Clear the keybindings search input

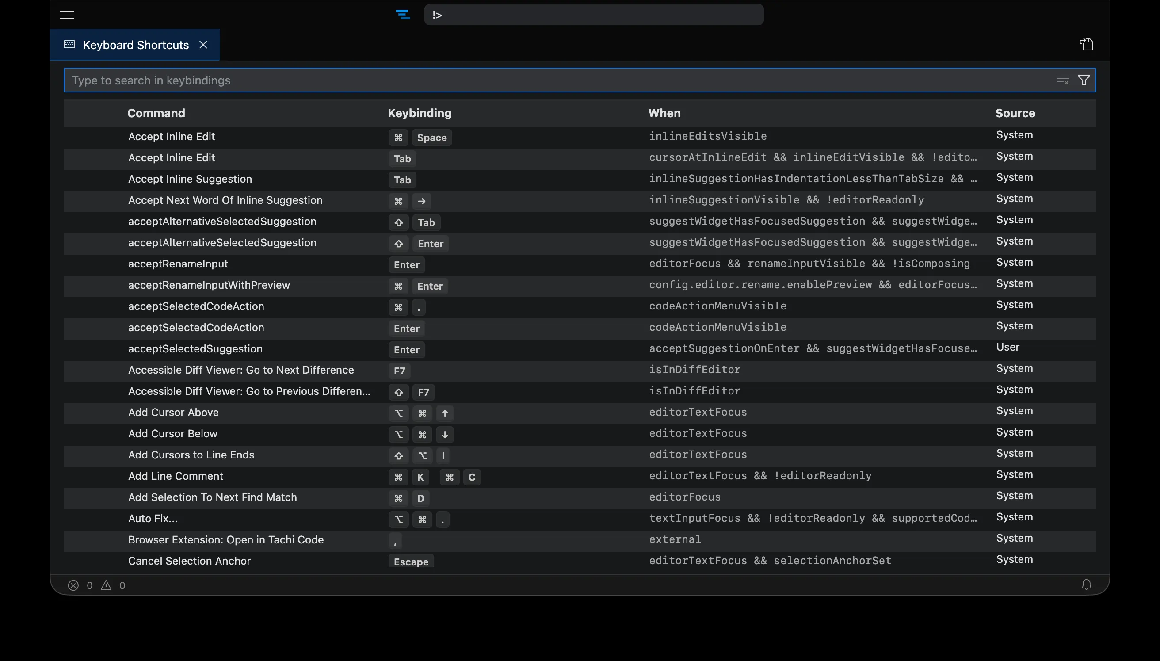click(x=1062, y=80)
